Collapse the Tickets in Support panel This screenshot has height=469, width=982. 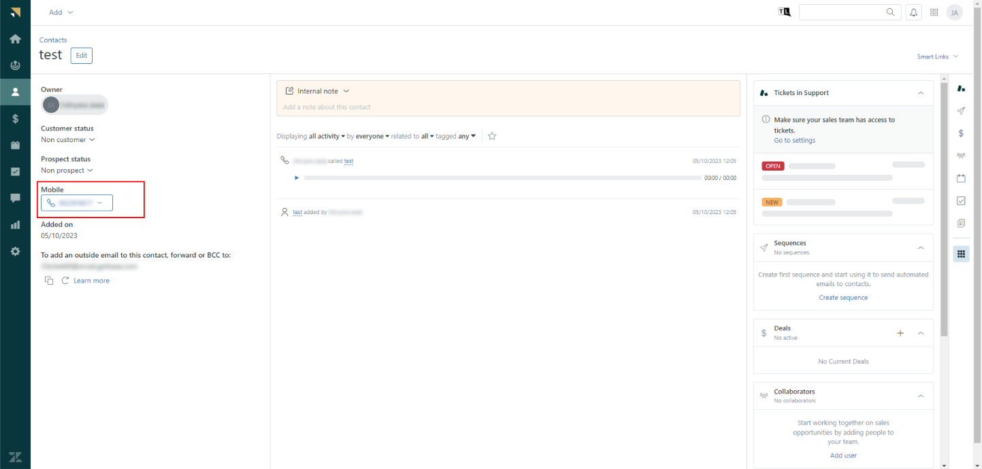[x=921, y=93]
